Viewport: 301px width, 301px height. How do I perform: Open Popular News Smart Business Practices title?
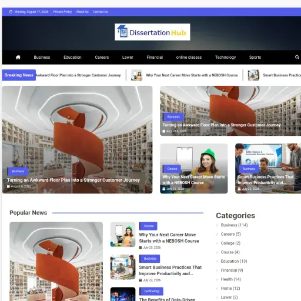pyautogui.click(x=170, y=270)
